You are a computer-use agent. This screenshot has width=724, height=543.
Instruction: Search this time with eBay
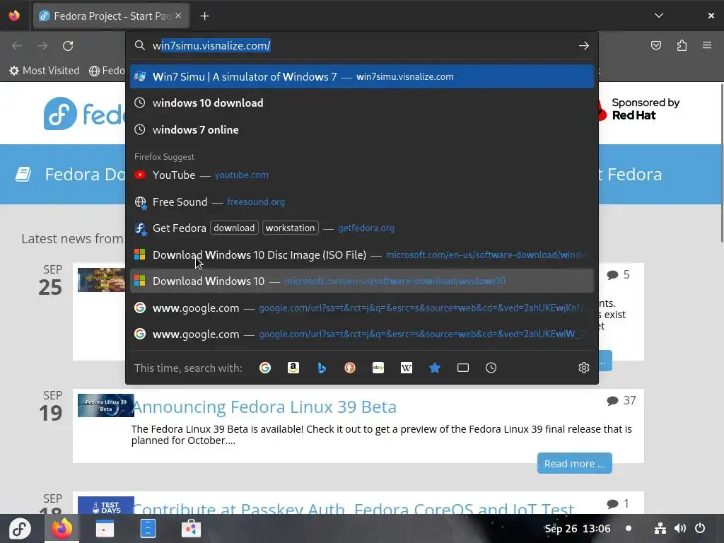pyautogui.click(x=378, y=368)
